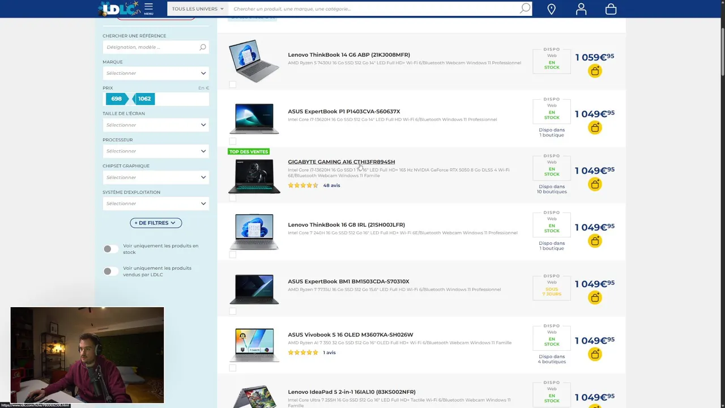Click the star rating of GIGABYTE GAMING A16

[303, 185]
